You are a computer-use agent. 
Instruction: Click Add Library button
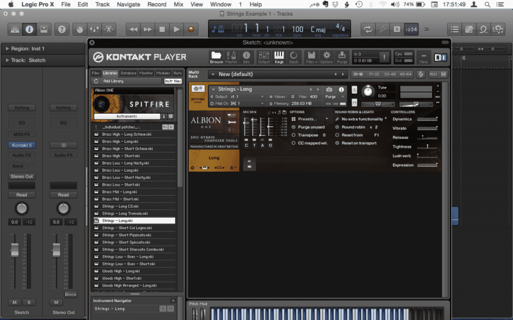[126, 81]
